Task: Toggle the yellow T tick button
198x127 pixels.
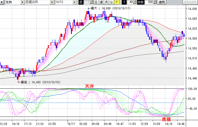Action: (x=117, y=2)
